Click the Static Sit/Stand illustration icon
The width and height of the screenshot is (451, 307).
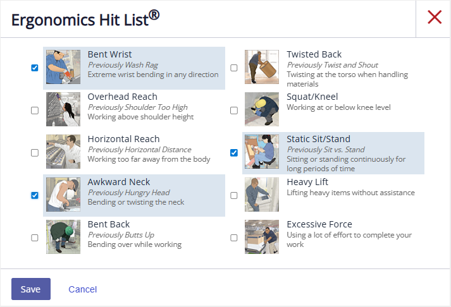coord(262,152)
